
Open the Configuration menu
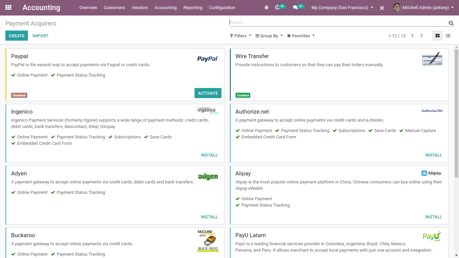pyautogui.click(x=222, y=7)
